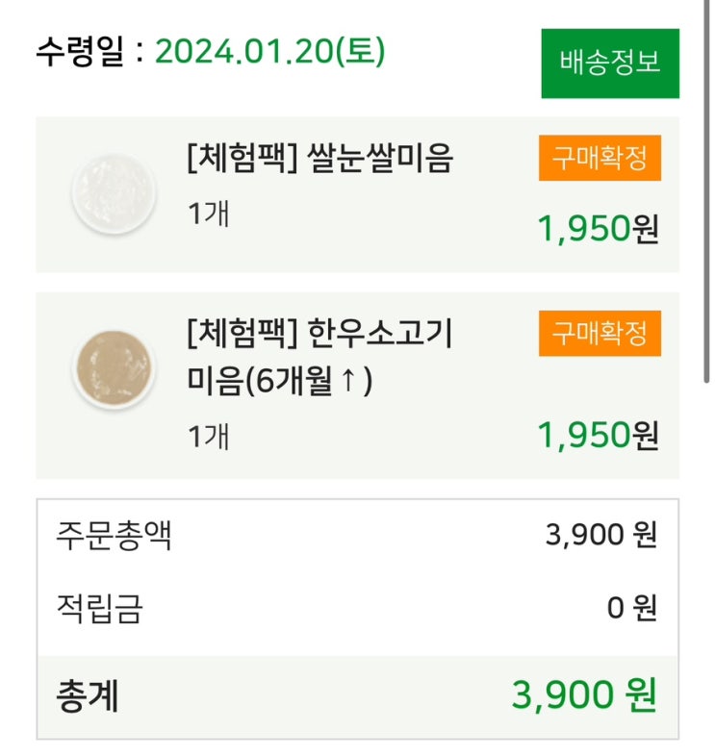Click the 수령일 date 2024.01.20(토)
The height and width of the screenshot is (756, 715).
(x=269, y=51)
